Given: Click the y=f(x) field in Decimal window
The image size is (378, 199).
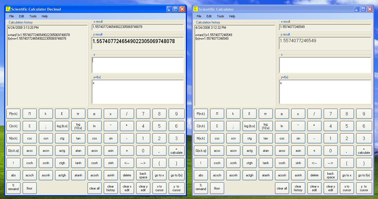Looking at the screenshot, I should [x=138, y=92].
